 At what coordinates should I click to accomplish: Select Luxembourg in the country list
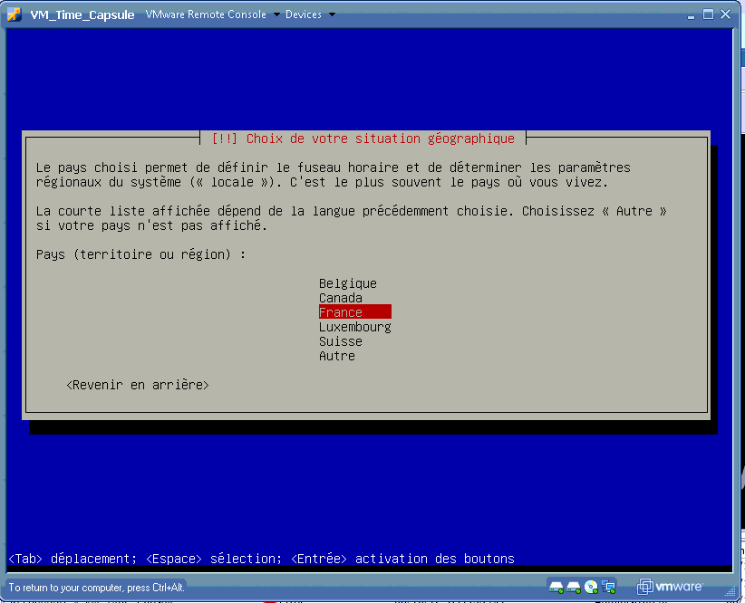(x=355, y=327)
